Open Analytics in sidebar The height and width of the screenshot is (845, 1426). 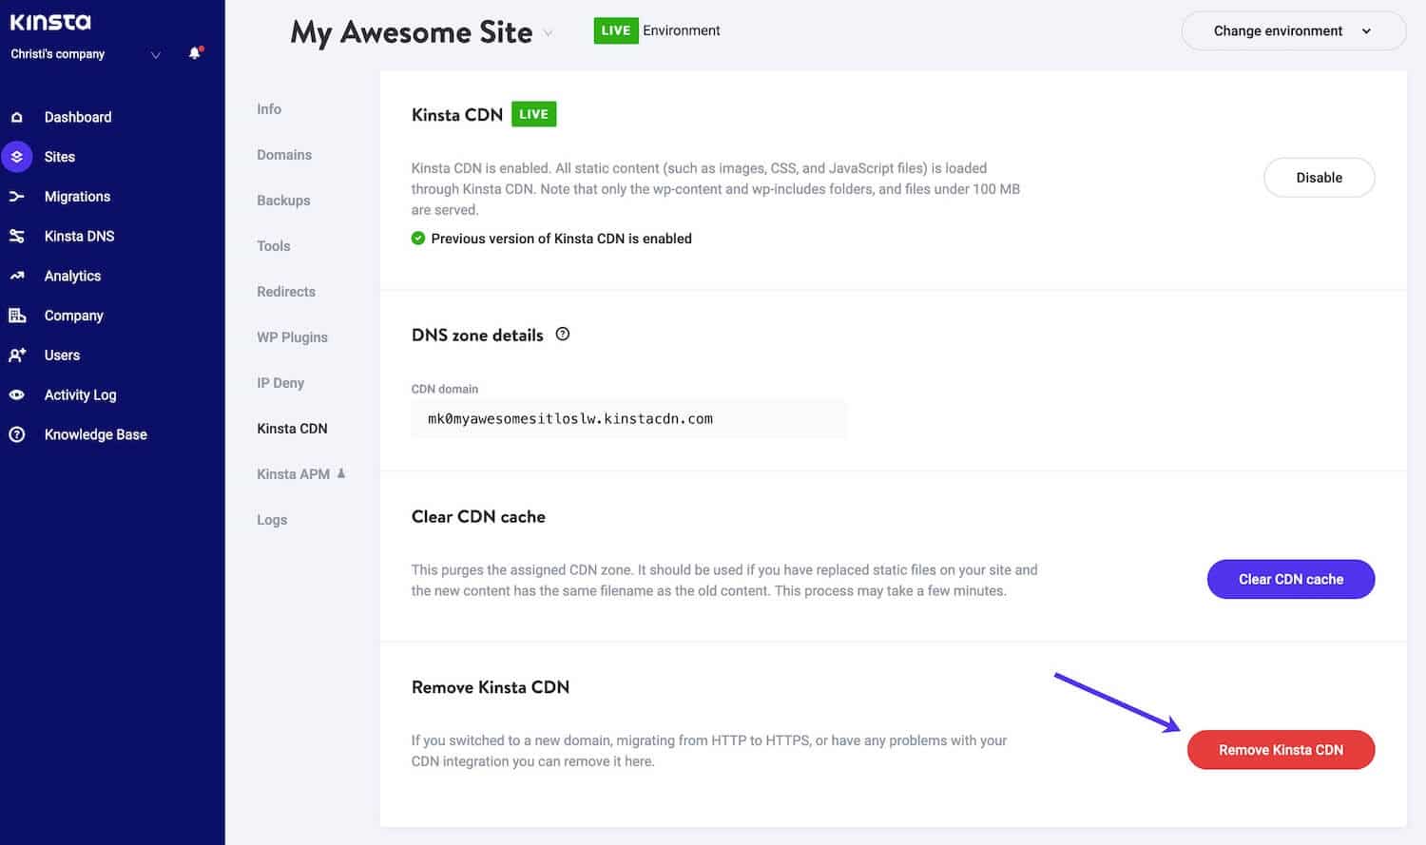pyautogui.click(x=73, y=276)
